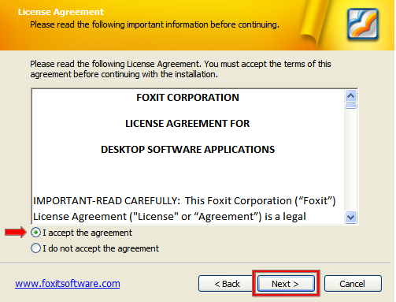
Task: Click the Foxit Reader logo icon
Action: [363, 24]
